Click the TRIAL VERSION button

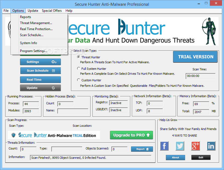(x=195, y=57)
